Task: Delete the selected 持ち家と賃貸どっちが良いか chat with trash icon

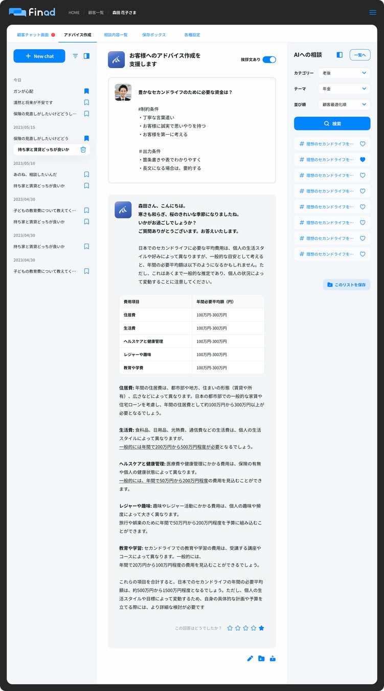Action: (x=83, y=149)
